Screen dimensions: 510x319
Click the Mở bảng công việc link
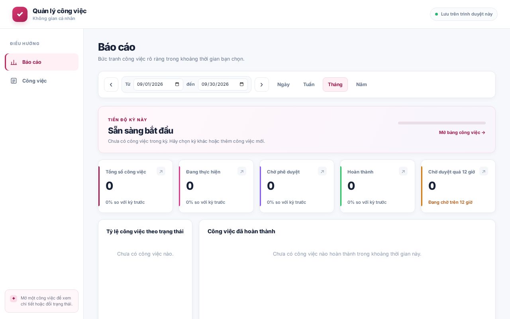462,132
